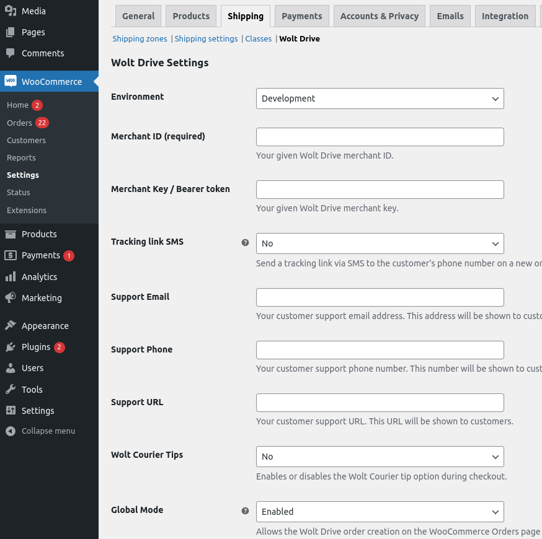Click the Analytics menu label

pyautogui.click(x=40, y=277)
